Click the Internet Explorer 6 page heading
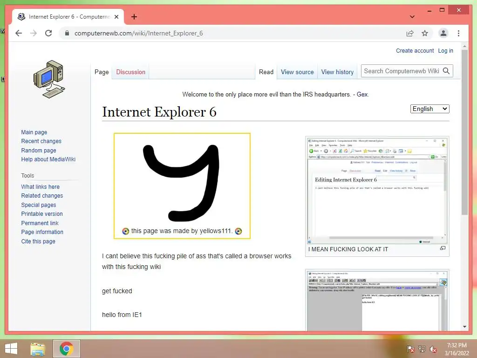Screen dimensions: 477x358 pyautogui.click(x=159, y=112)
